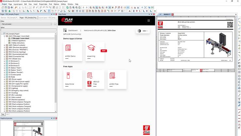Open the Utilities menu
241x136 pixels.
point(63,4)
